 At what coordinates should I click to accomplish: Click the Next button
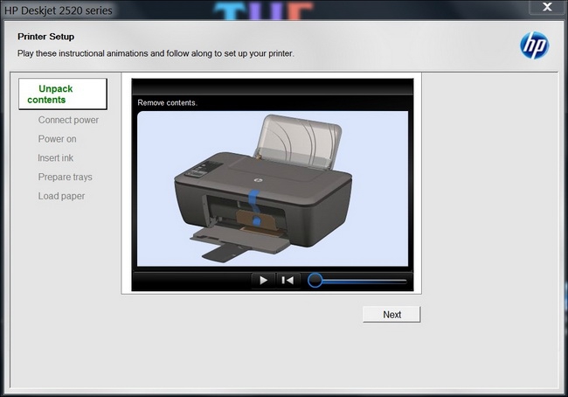pos(391,314)
